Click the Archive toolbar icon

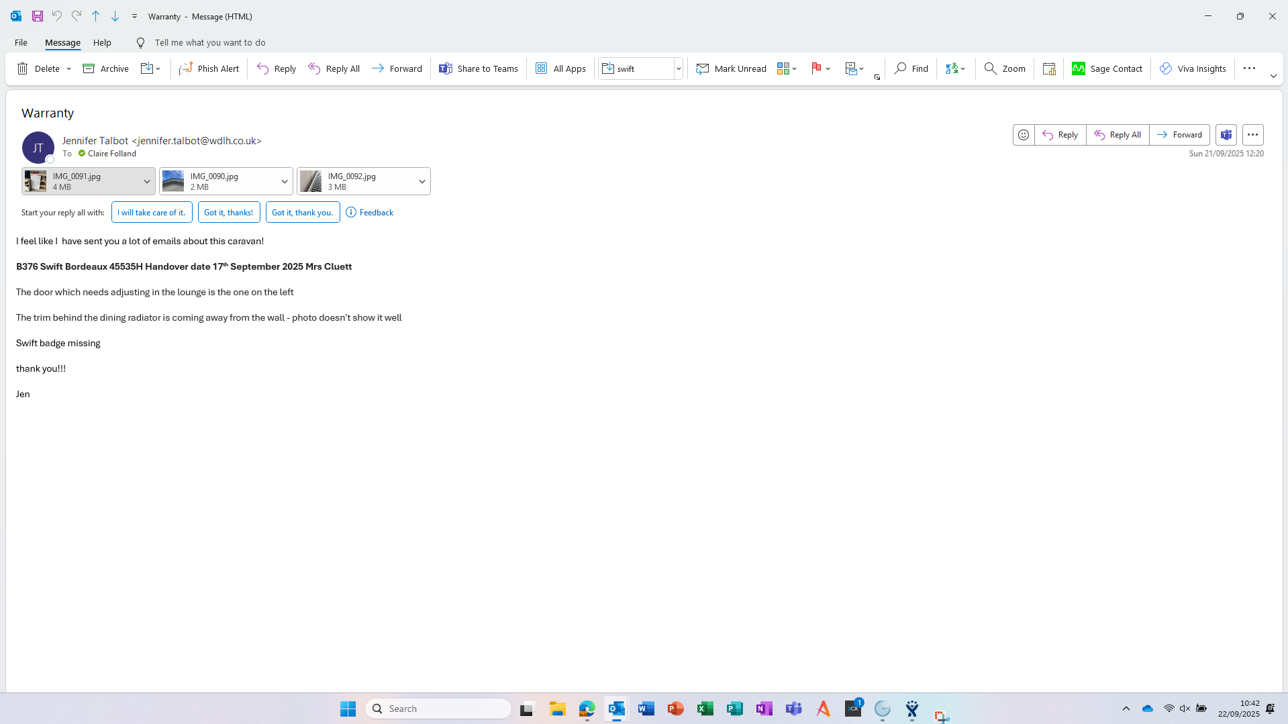tap(89, 68)
